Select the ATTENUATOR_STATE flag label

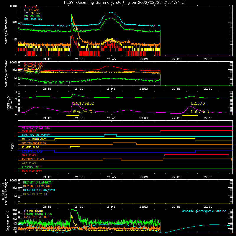coord(36,128)
